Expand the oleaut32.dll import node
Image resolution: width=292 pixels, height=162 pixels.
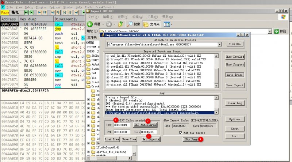[108, 77]
